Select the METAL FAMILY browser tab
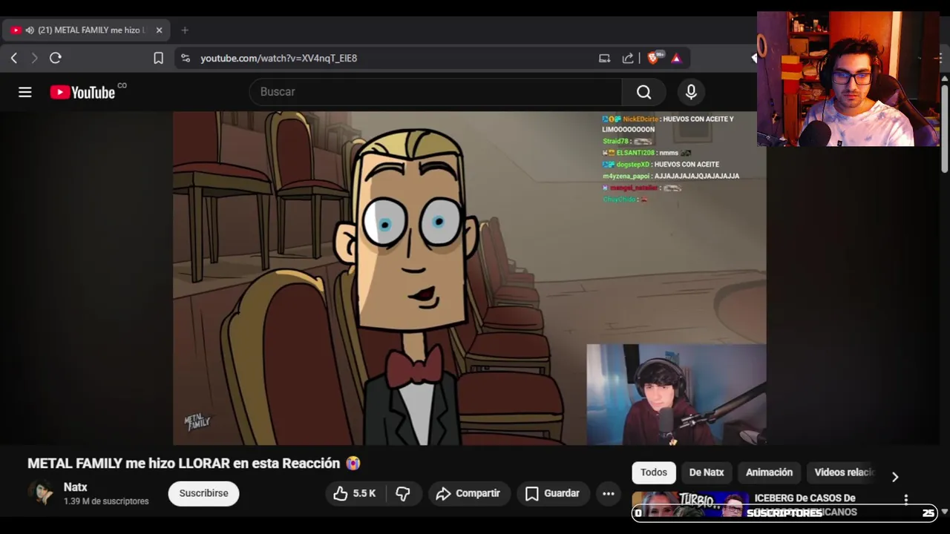Screen dimensions: 950x534 (86, 30)
